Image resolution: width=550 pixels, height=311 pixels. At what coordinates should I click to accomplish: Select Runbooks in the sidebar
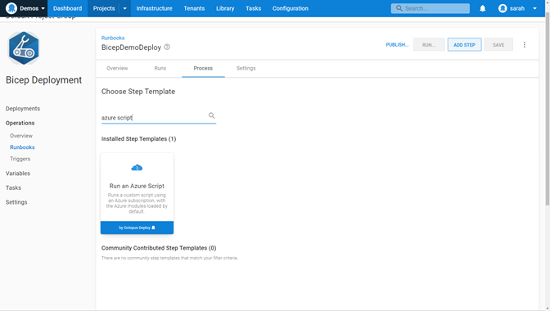point(22,147)
